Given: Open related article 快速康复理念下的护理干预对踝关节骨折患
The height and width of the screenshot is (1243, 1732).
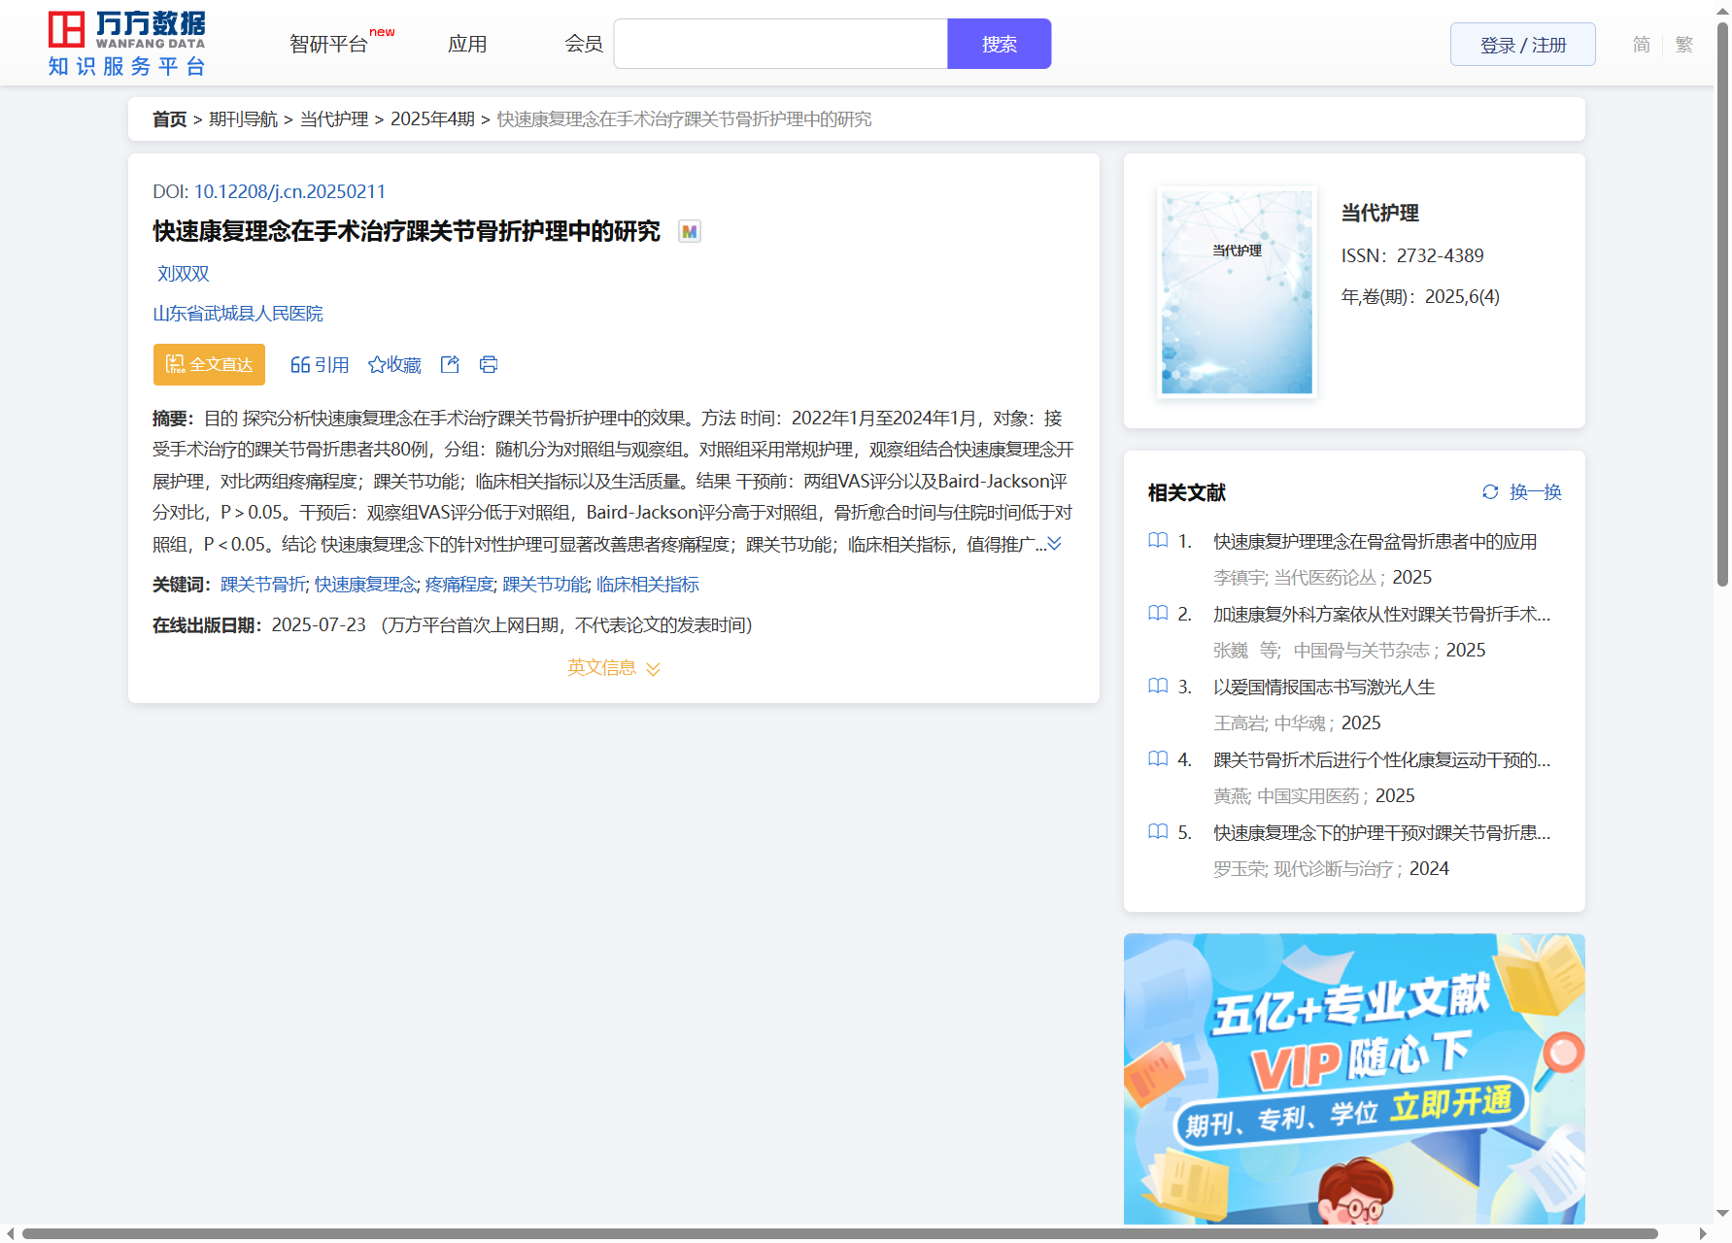Looking at the screenshot, I should pyautogui.click(x=1381, y=833).
